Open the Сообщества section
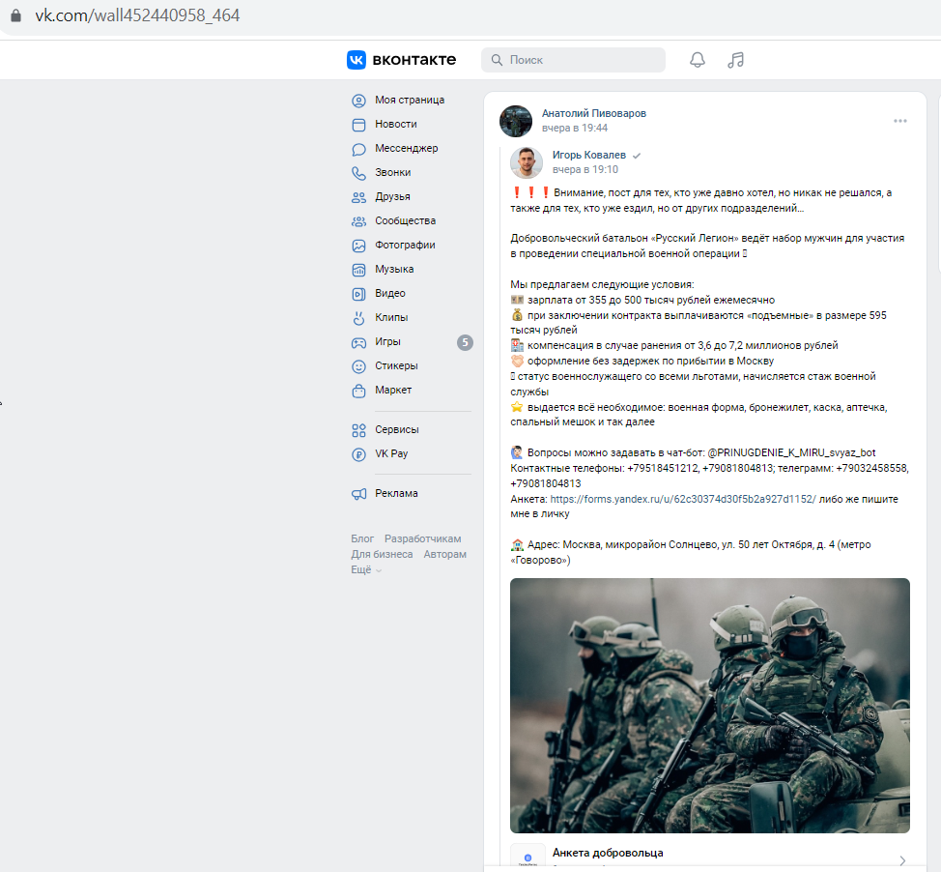Viewport: 941px width, 872px height. click(405, 220)
